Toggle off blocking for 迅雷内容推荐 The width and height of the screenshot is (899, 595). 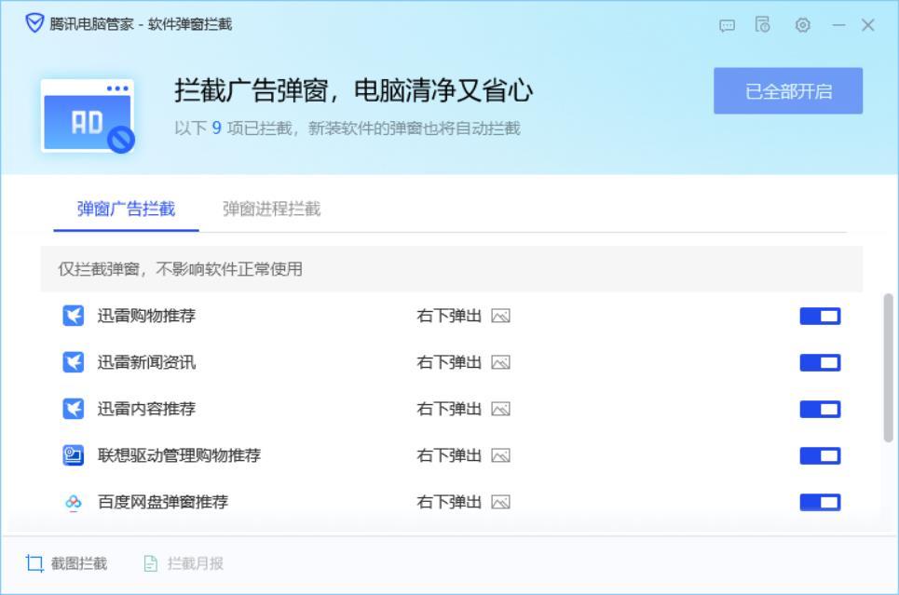pos(820,410)
